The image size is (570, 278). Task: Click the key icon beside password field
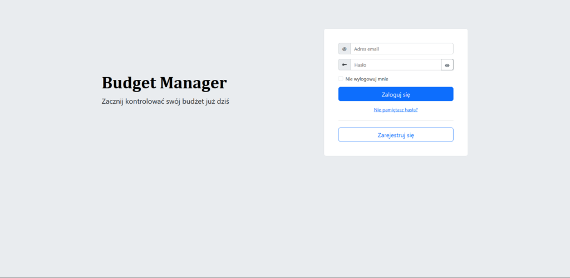(344, 65)
